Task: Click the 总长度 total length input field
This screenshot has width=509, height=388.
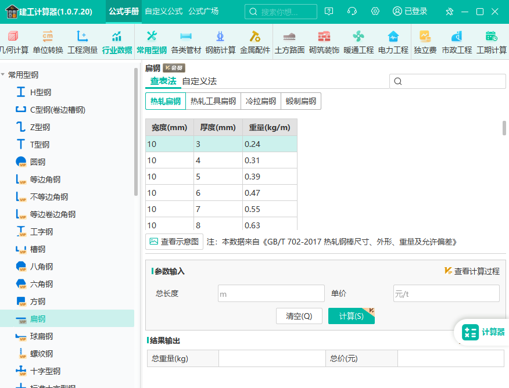Action: pos(271,293)
